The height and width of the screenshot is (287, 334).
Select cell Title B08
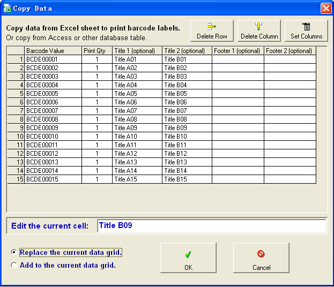187,119
